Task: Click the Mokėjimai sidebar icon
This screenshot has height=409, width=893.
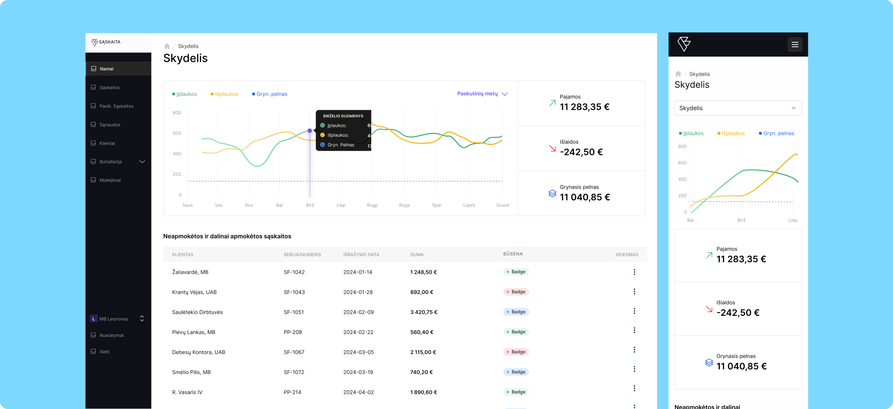Action: pos(94,180)
